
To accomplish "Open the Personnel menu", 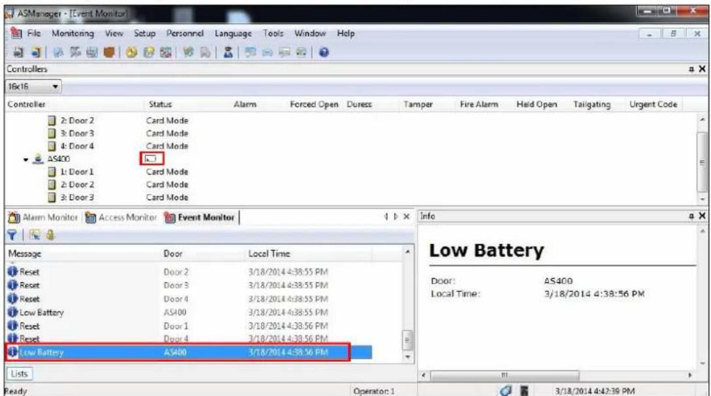I will [x=184, y=33].
